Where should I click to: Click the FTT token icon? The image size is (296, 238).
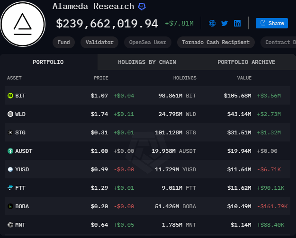tap(10, 188)
